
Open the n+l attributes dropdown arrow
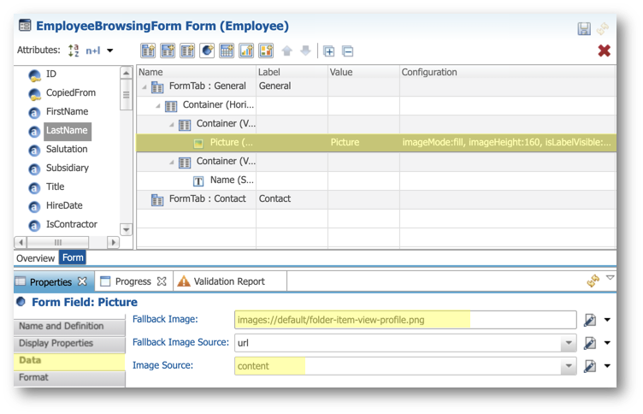(x=109, y=51)
